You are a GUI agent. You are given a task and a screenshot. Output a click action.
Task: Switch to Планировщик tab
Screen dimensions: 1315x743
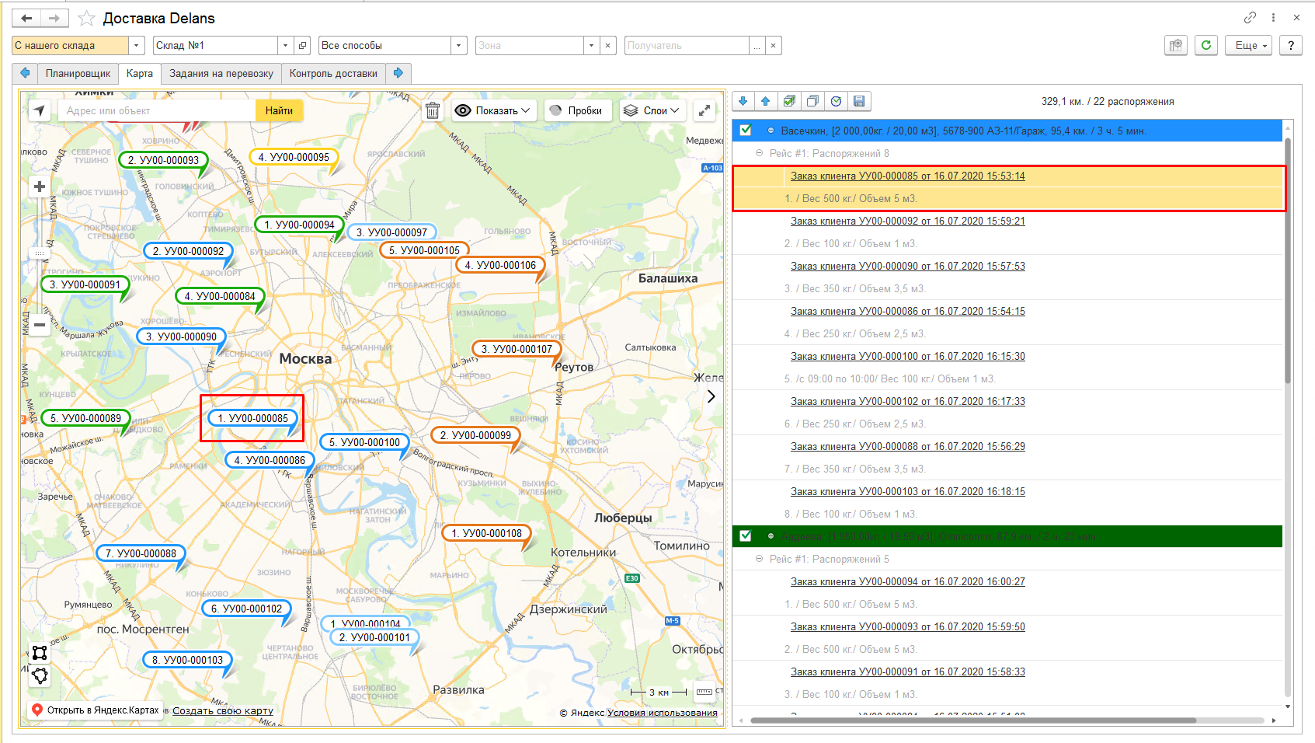[78, 73]
